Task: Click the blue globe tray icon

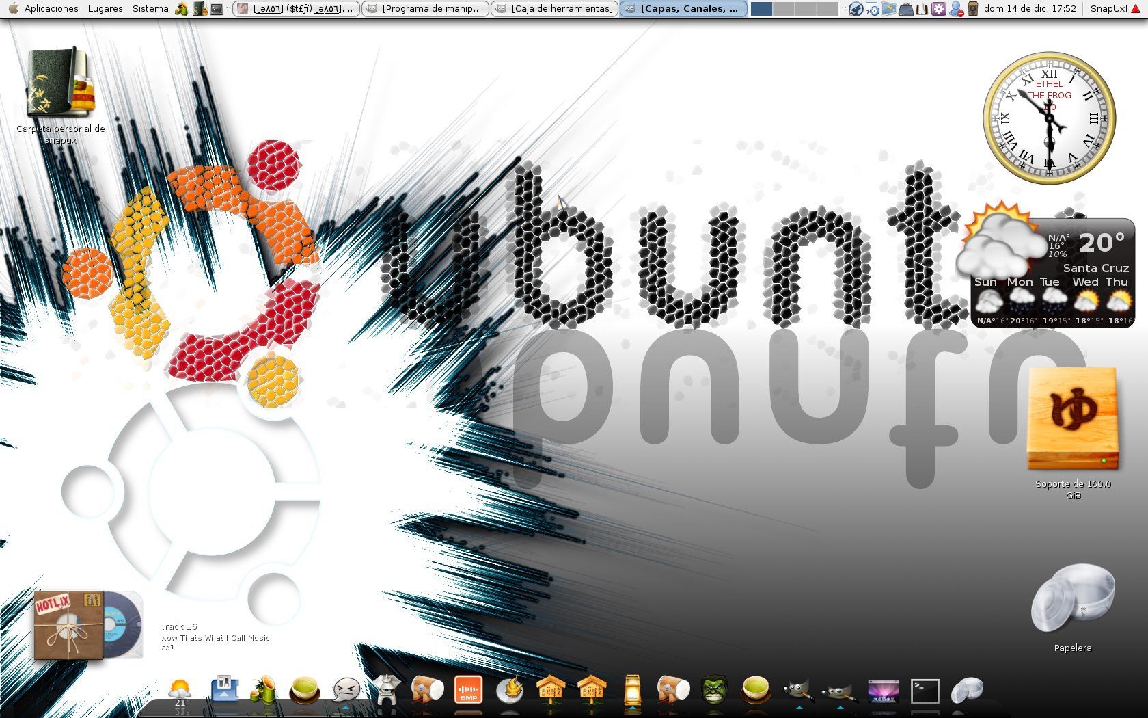Action: (x=856, y=10)
